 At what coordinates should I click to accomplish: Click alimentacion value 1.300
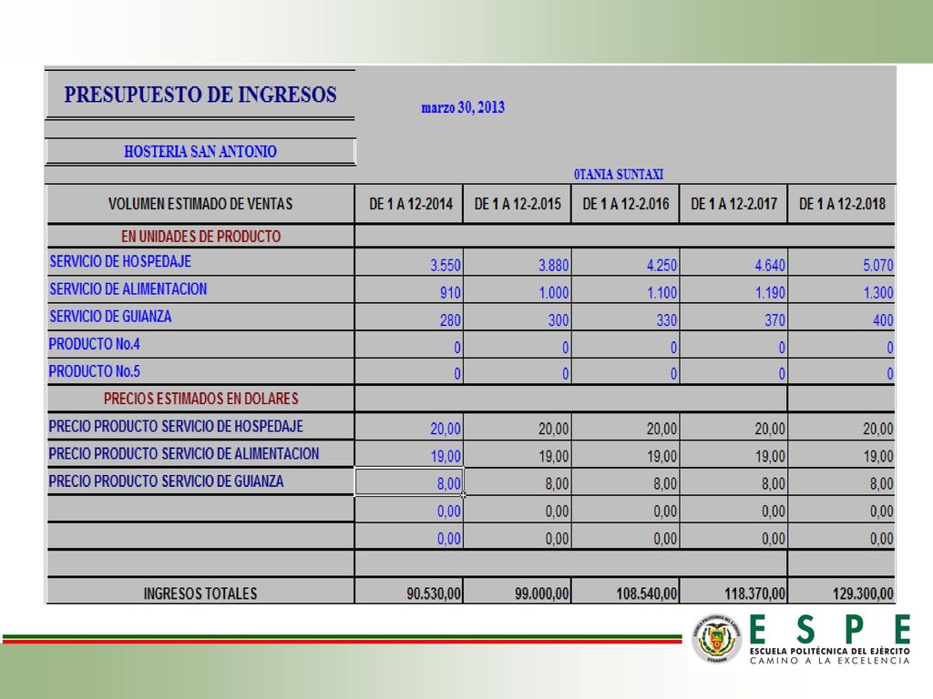pos(879,292)
